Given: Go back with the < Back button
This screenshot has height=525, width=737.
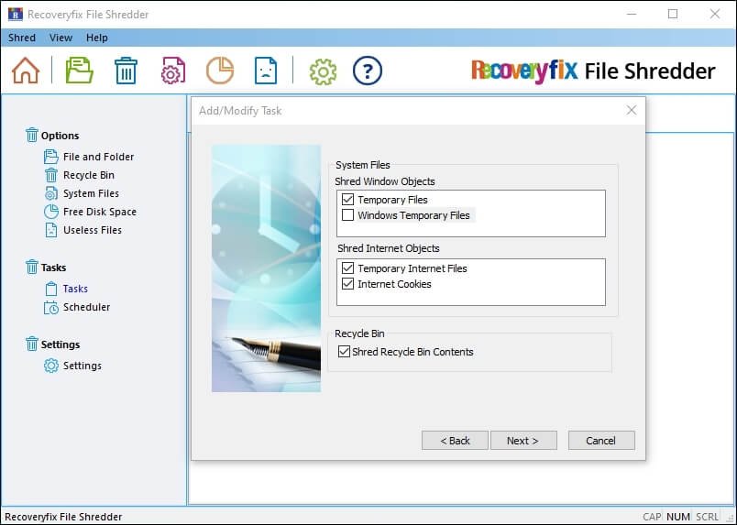Looking at the screenshot, I should [x=455, y=441].
